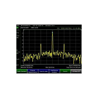Click the green SA mode indicator

point(17,27)
